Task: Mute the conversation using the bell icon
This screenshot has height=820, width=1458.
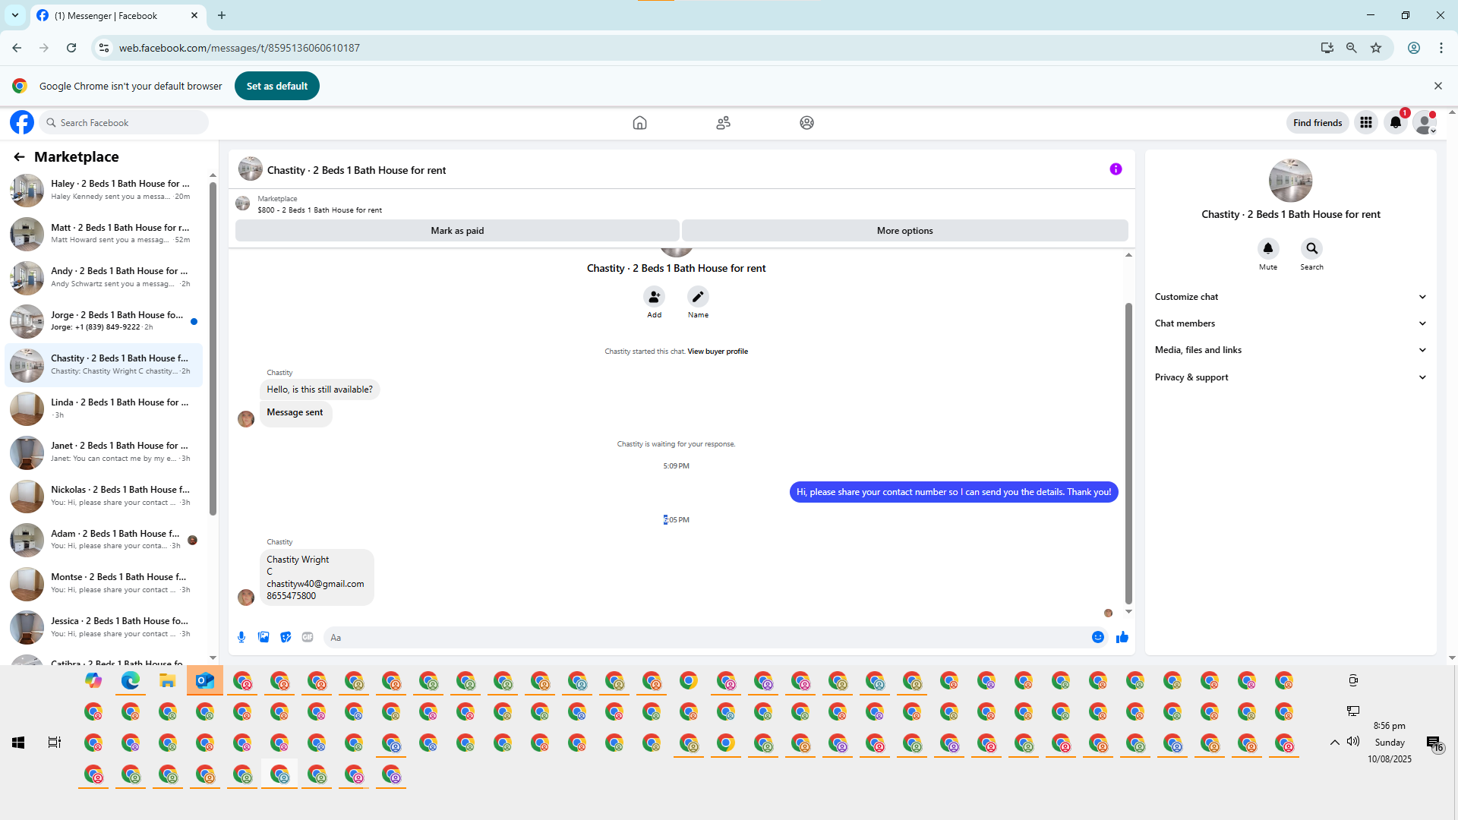Action: click(1268, 248)
